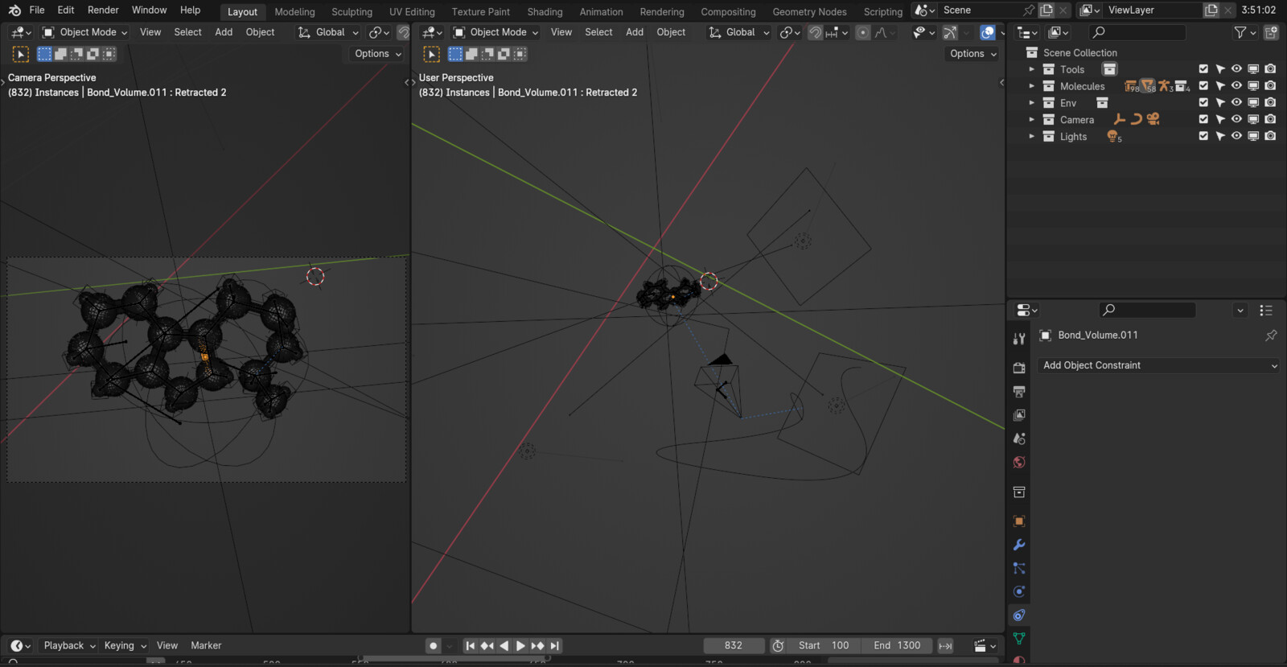Select the Select Box tool in right viewport
This screenshot has width=1287, height=667.
[x=432, y=54]
